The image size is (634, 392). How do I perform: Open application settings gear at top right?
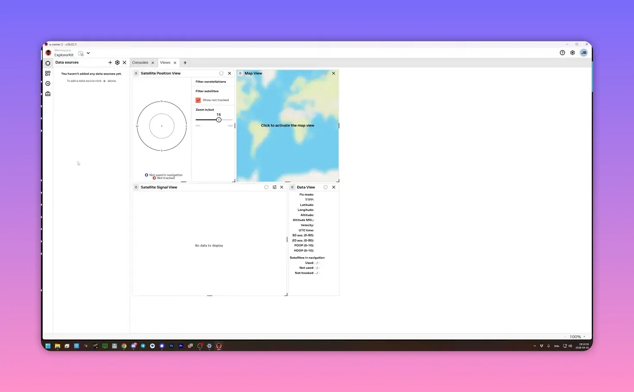pyautogui.click(x=572, y=53)
